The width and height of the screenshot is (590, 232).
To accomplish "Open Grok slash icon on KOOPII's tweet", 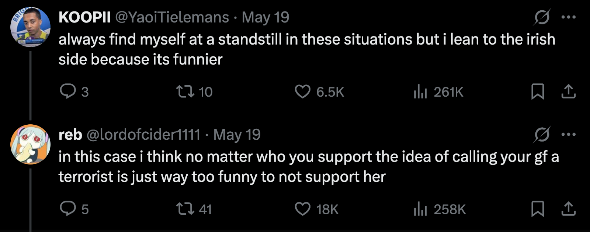I will click(542, 17).
